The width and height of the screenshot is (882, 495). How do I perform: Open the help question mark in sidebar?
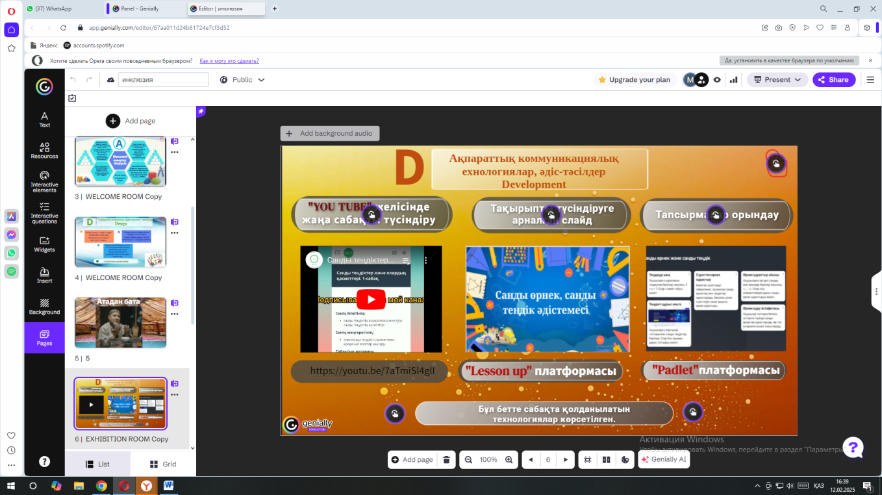44,461
